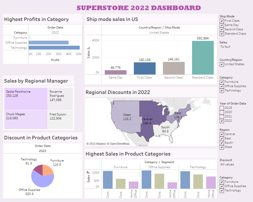253x202 pixels.
Task: Click Furniture Corporate segment sales bar
Action: tap(120, 184)
